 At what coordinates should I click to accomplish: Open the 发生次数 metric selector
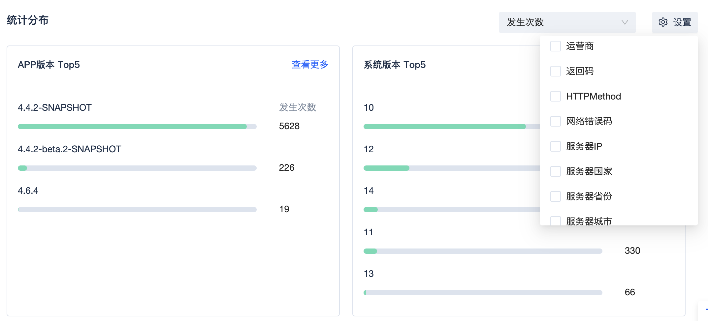click(567, 22)
